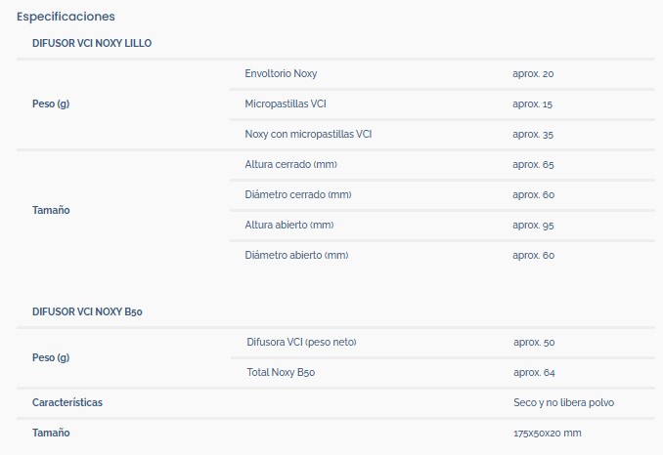
Task: Click the Características row header
Action: tap(67, 402)
